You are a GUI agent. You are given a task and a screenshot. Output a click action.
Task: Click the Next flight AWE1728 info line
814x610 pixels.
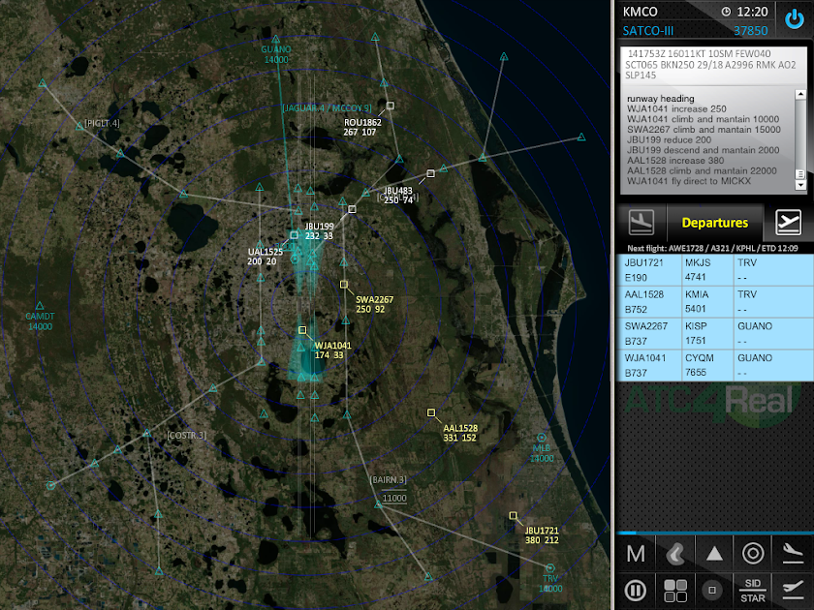pyautogui.click(x=712, y=249)
